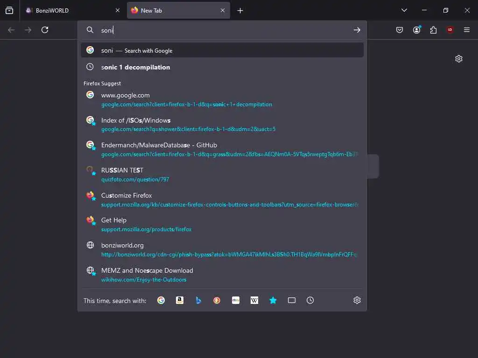
Task: Go forward one page
Action: [x=28, y=30]
